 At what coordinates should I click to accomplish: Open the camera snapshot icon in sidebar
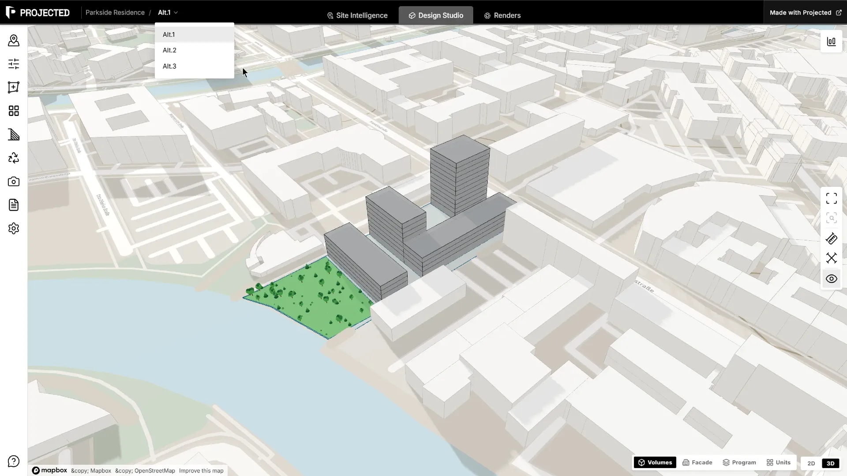tap(14, 182)
